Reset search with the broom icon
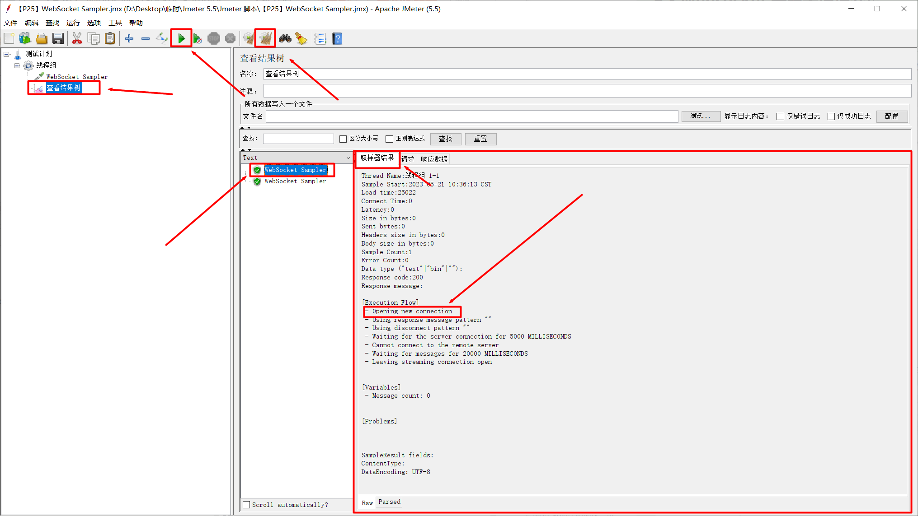Image resolution: width=918 pixels, height=516 pixels. tap(301, 39)
